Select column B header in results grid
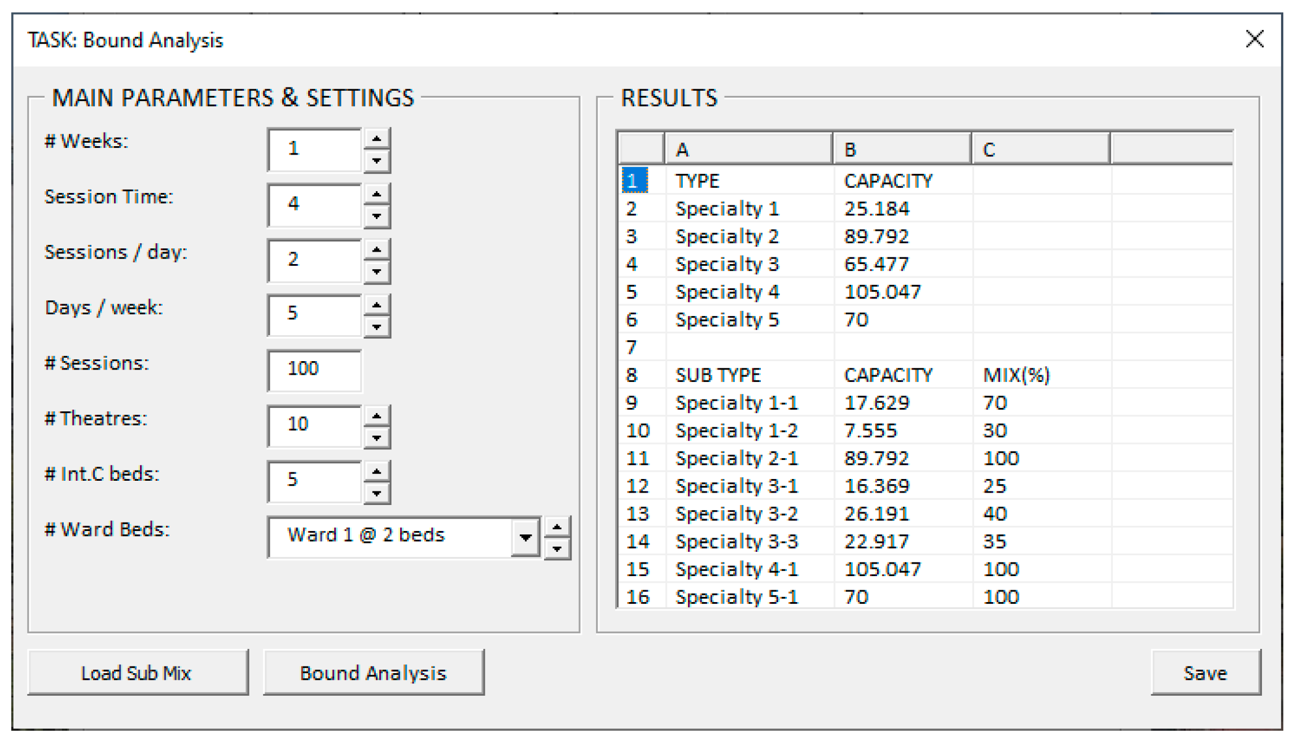Screen dimensions: 1298x742 [901, 150]
